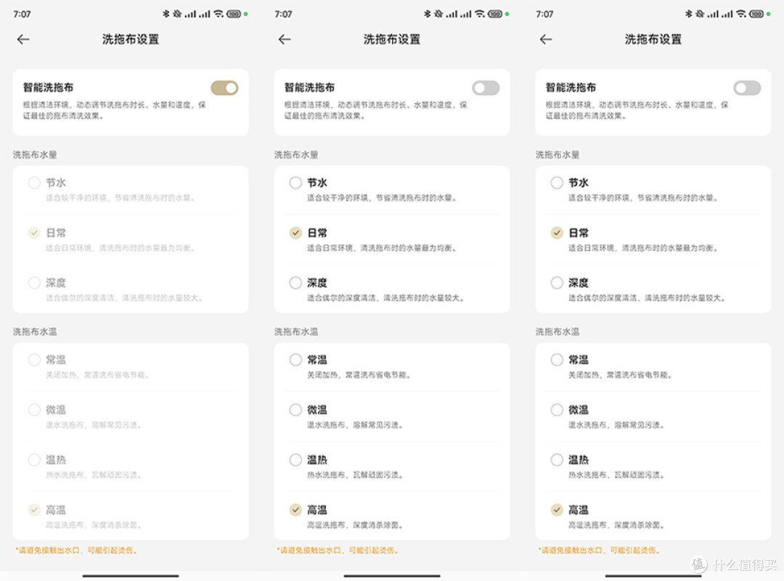784x581 pixels.
Task: Tap home gesture bar in right panel
Action: (653, 576)
